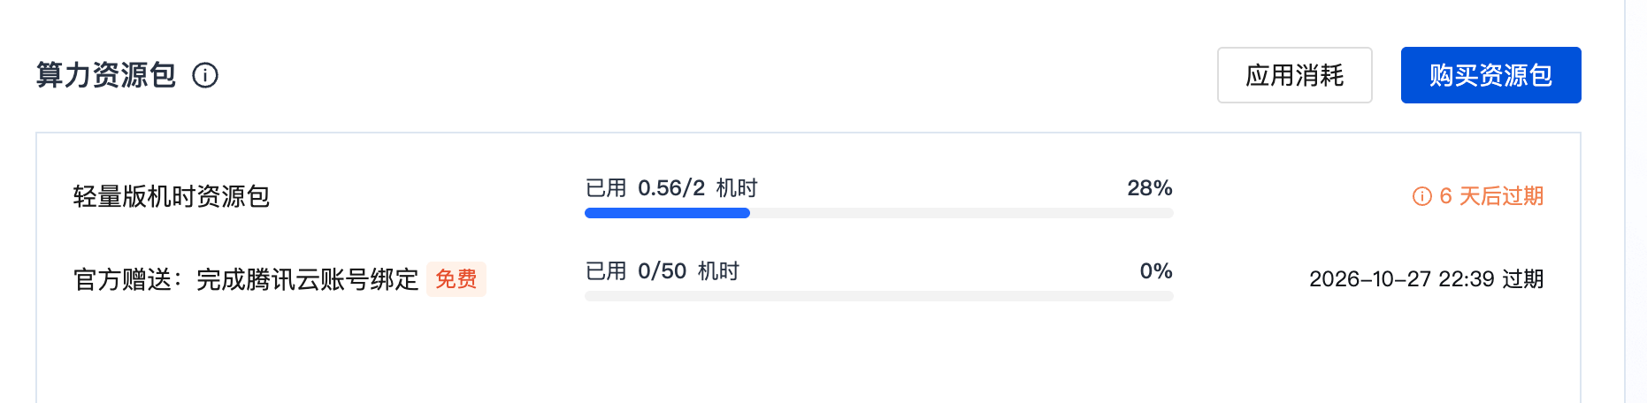Click the empty 0% progress bar

(x=878, y=296)
